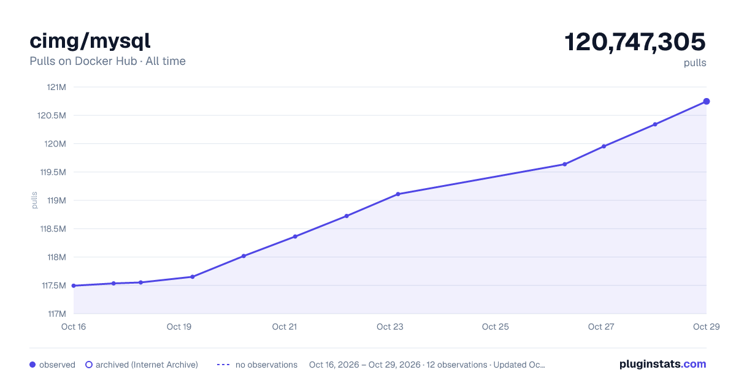The height and width of the screenshot is (386, 736).
Task: Click the 121M y-axis label
Action: 56,87
